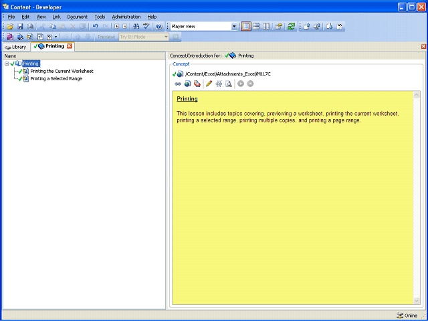This screenshot has width=428, height=321.
Task: Open the Edit menu
Action: (25, 17)
